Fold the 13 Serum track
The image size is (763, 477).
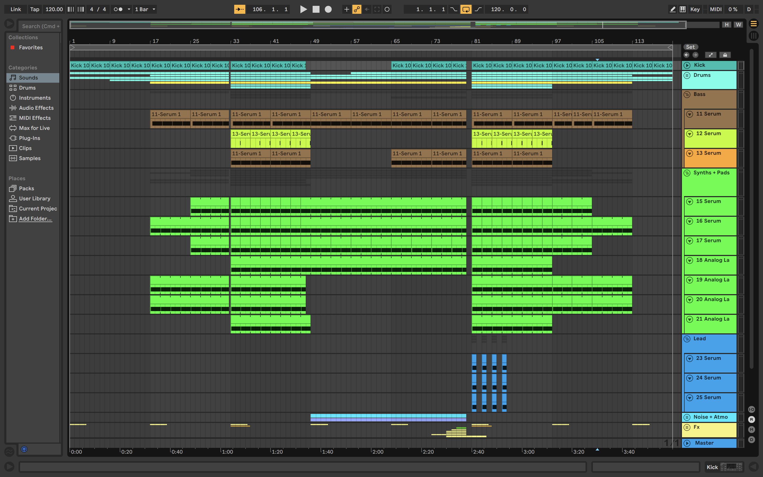click(690, 153)
